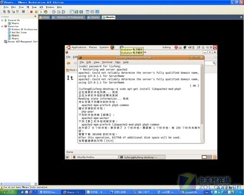The width and height of the screenshot is (244, 195).
Task: Click the Mozilla Firefox taskbar button in Ubuntu
Action: point(95,157)
